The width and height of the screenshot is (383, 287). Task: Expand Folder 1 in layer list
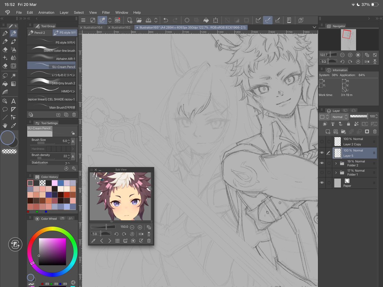coord(336,173)
